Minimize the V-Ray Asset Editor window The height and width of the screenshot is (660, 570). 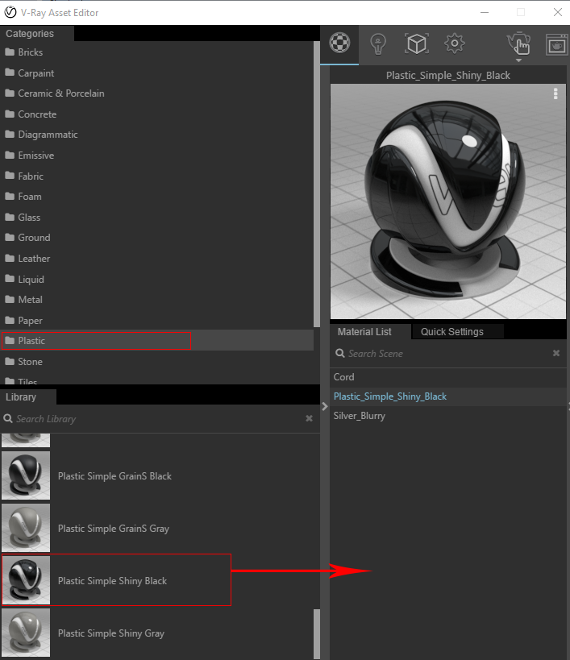pos(485,12)
